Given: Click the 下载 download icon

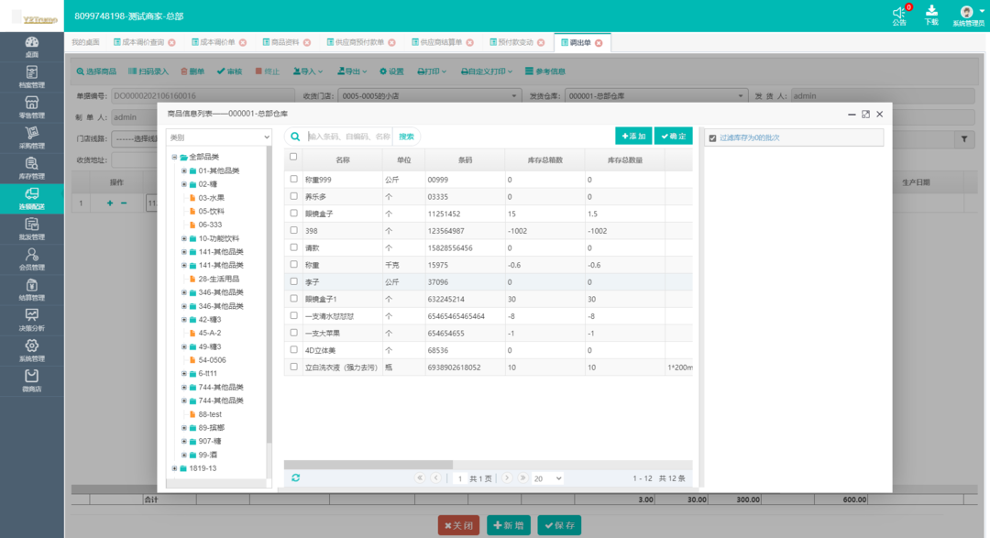Looking at the screenshot, I should pos(931,15).
